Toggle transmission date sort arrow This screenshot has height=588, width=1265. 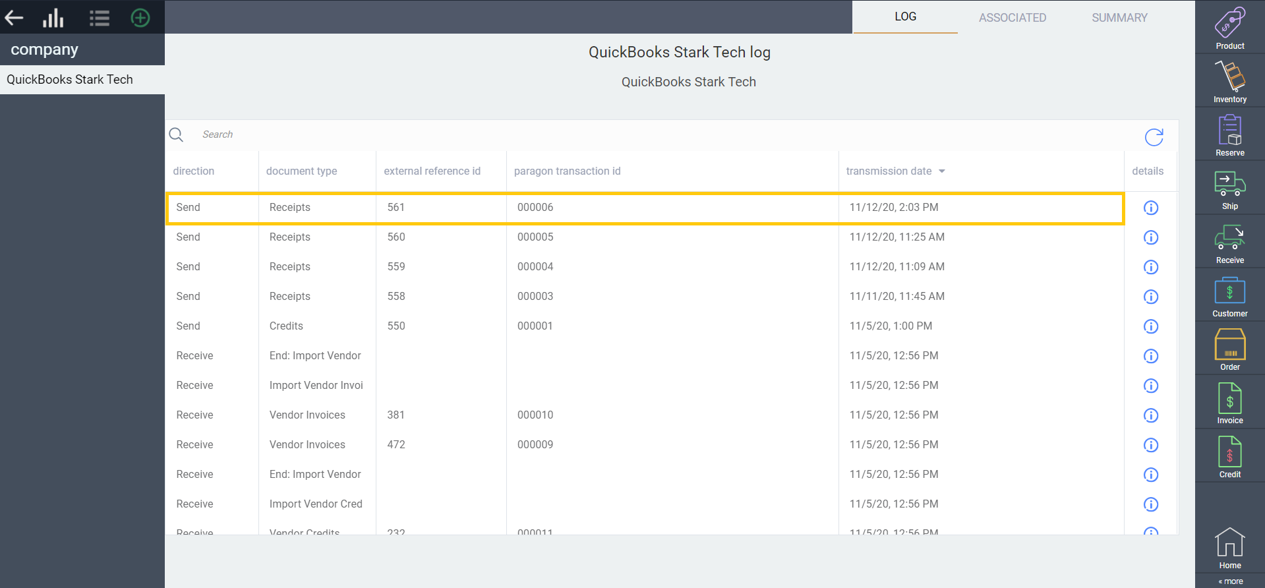coord(942,171)
